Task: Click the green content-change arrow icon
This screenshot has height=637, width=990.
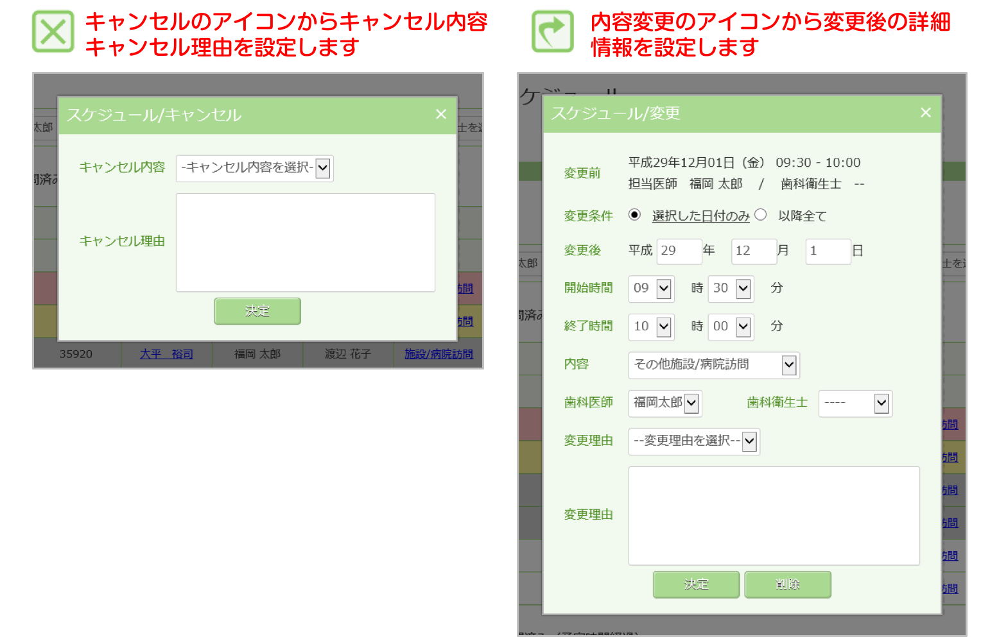Action: pos(552,31)
